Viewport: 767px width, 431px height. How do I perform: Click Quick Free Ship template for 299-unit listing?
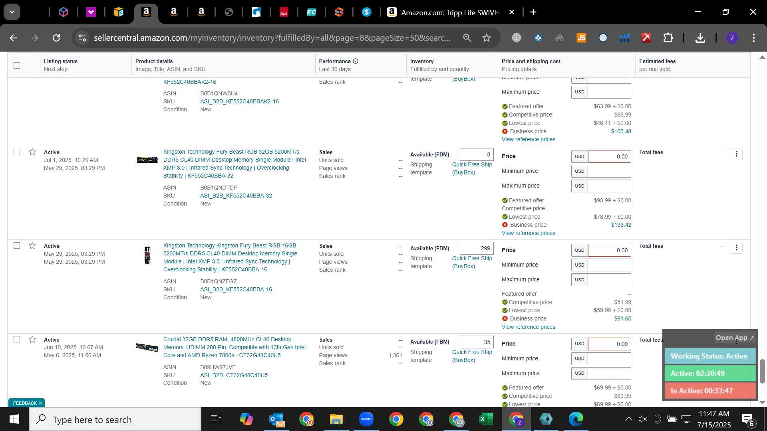(x=472, y=262)
